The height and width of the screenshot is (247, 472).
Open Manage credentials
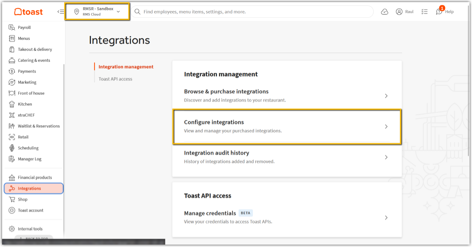click(287, 217)
